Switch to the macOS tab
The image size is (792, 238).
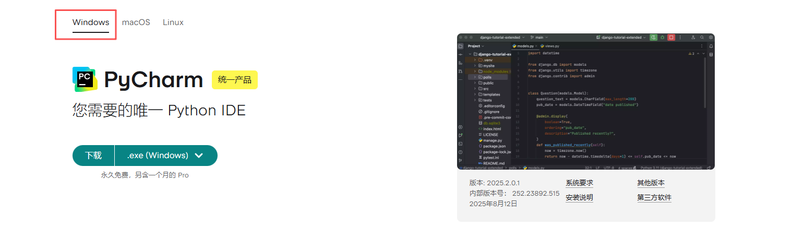(136, 22)
